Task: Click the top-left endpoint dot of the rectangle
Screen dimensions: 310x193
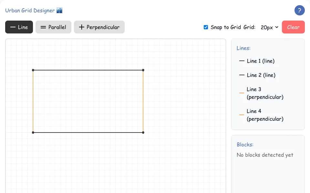Action: tap(33, 70)
